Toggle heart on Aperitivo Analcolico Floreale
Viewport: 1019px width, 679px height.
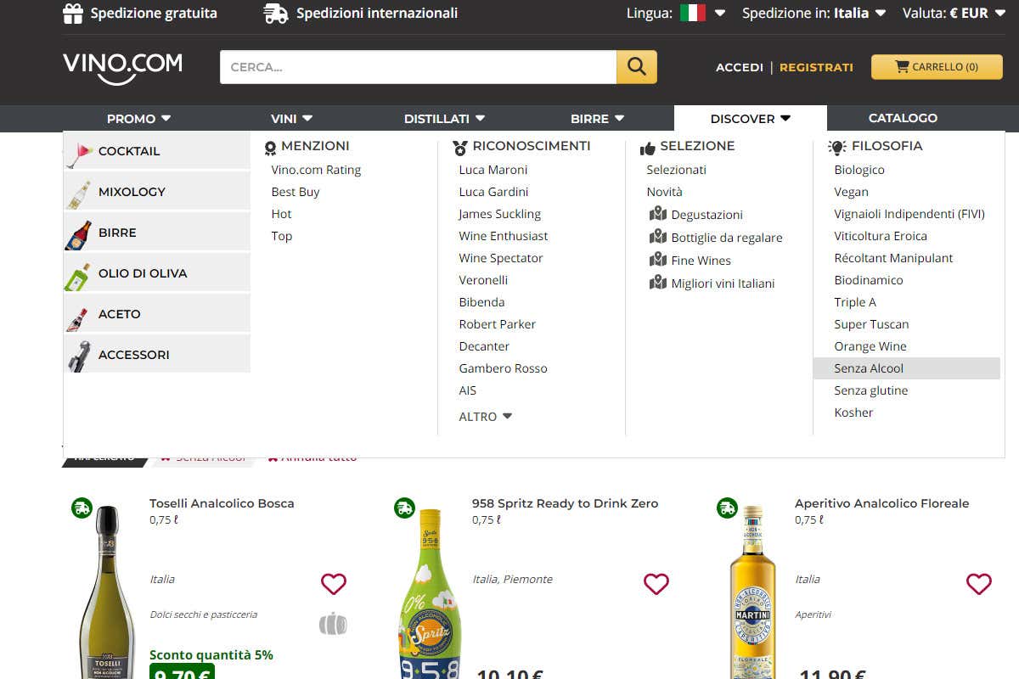pyautogui.click(x=979, y=584)
